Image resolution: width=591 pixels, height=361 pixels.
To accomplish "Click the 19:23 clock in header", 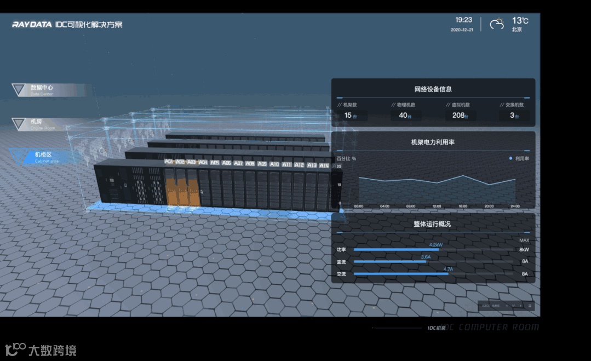I will tap(463, 20).
